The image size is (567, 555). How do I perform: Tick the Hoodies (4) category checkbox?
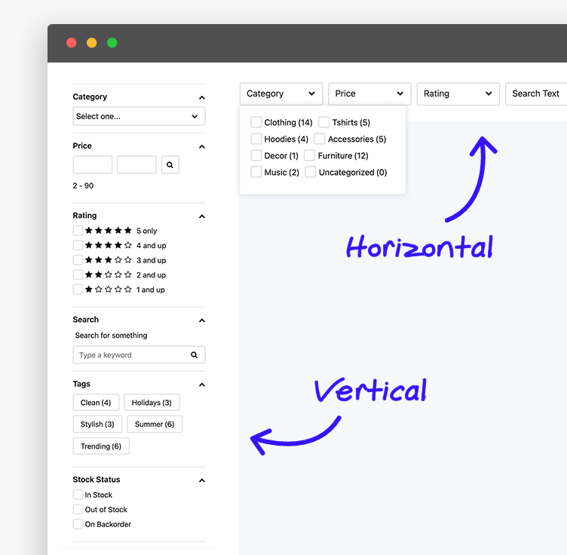(x=256, y=139)
